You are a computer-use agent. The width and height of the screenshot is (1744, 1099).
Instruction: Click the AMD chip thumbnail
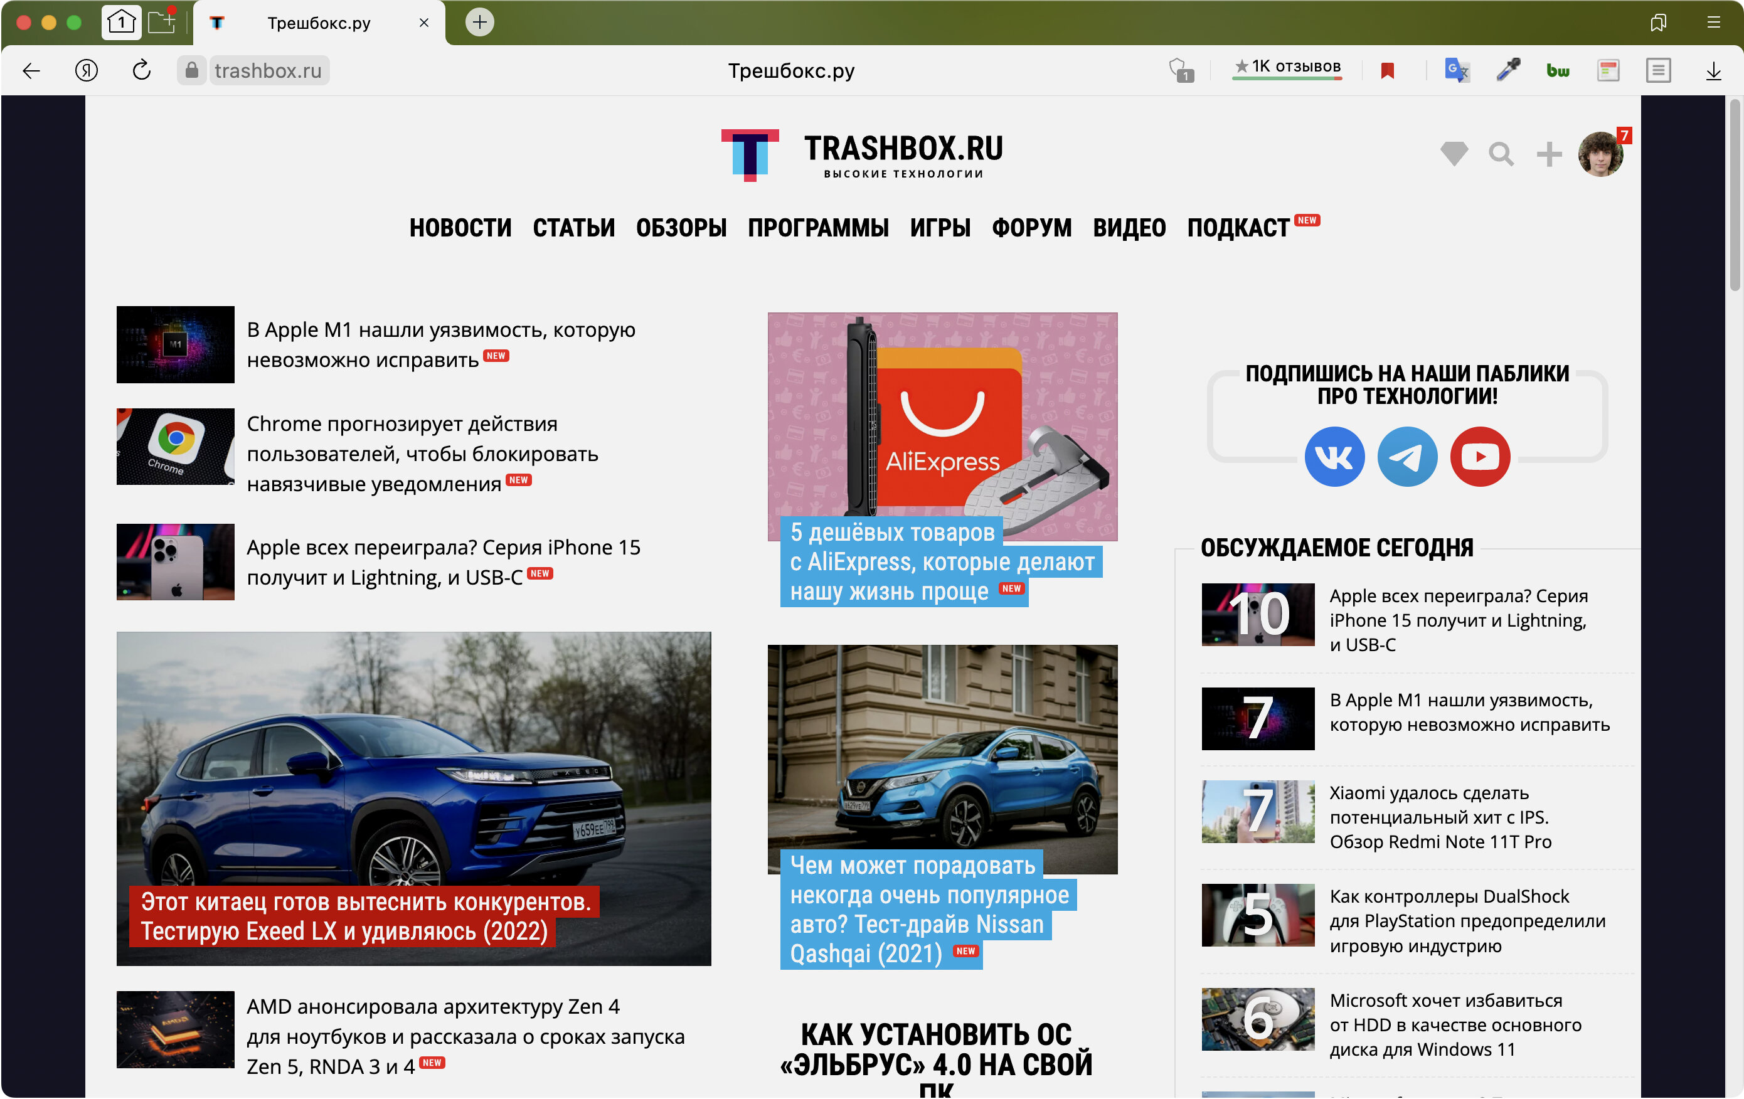175,1030
